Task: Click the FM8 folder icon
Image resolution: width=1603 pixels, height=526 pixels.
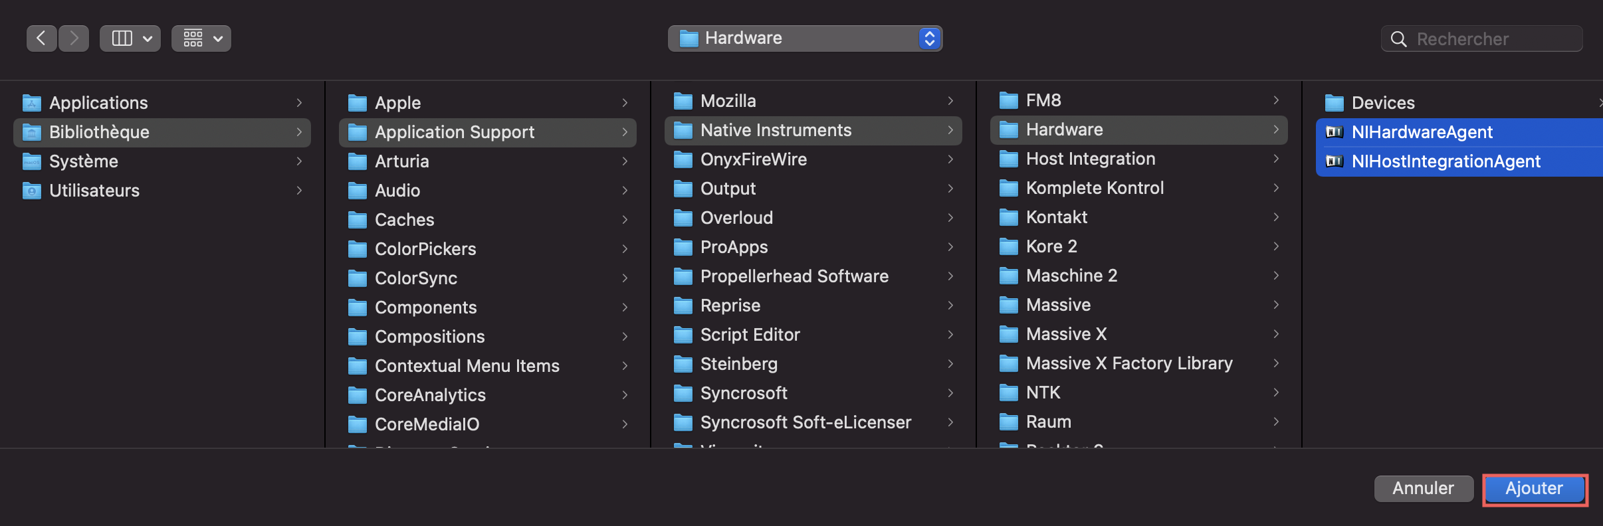Action: pyautogui.click(x=1009, y=100)
